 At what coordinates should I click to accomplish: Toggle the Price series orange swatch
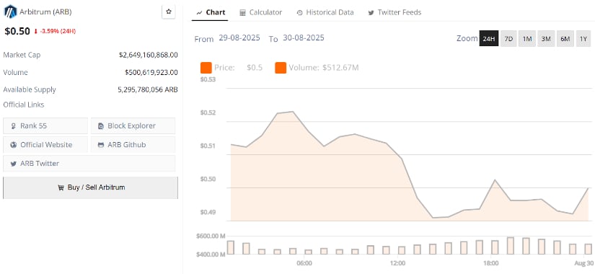206,68
